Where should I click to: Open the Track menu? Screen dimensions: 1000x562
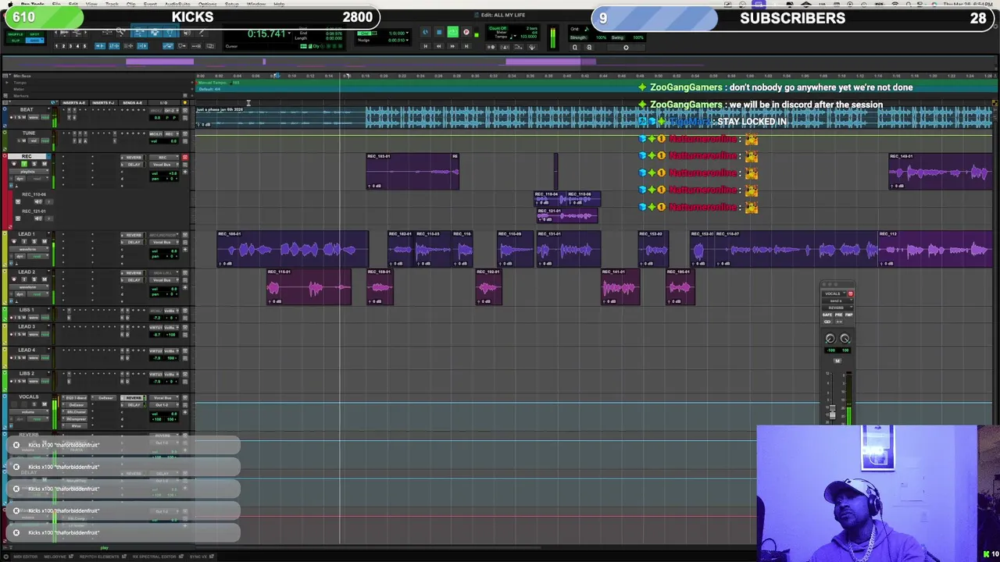112,4
